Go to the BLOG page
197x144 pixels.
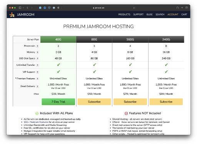click(x=150, y=14)
